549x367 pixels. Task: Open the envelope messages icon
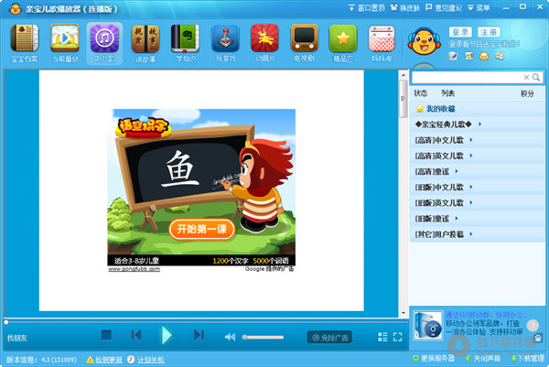pos(484,56)
